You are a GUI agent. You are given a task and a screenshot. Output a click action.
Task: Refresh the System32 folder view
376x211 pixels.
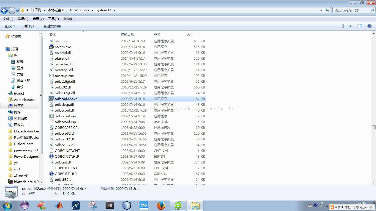327,10
